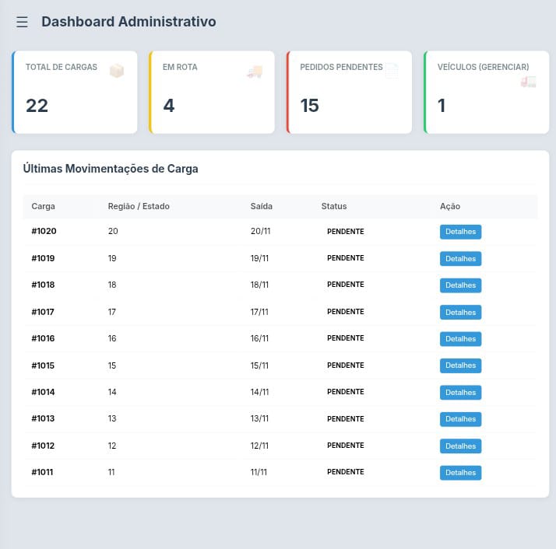Show Detalhes for carga #1016
This screenshot has width=556, height=549.
(x=460, y=339)
